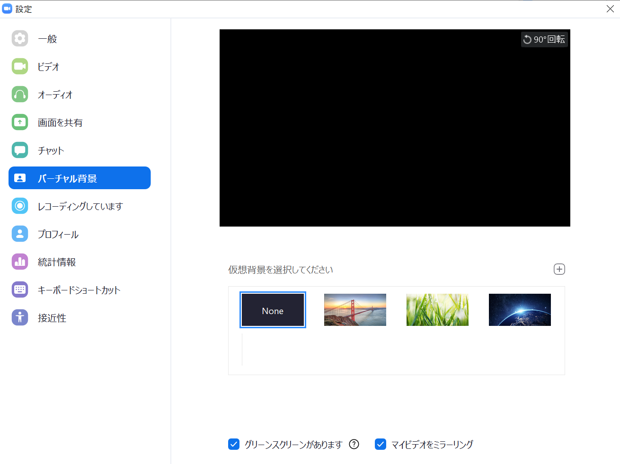The height and width of the screenshot is (464, 620).
Task: Click the help question mark near green screen
Action: [x=354, y=444]
